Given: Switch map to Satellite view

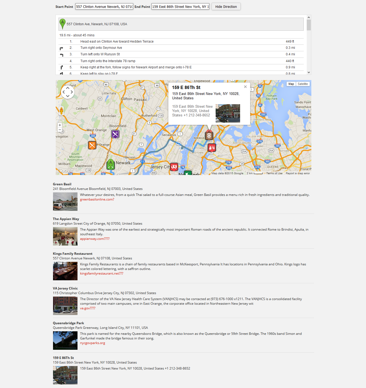Looking at the screenshot, I should pyautogui.click(x=303, y=84).
